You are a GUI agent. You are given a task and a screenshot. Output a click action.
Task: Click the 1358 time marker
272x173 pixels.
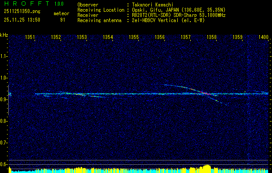coord(211,37)
